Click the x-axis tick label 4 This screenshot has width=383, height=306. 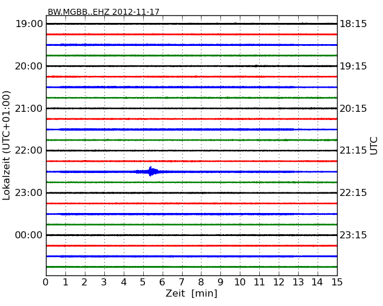click(124, 282)
